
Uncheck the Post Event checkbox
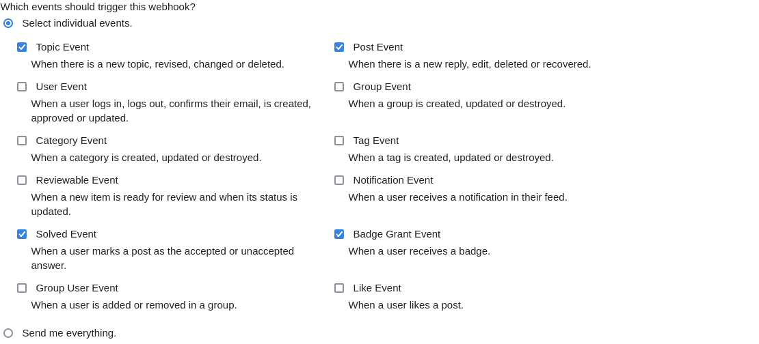click(339, 47)
